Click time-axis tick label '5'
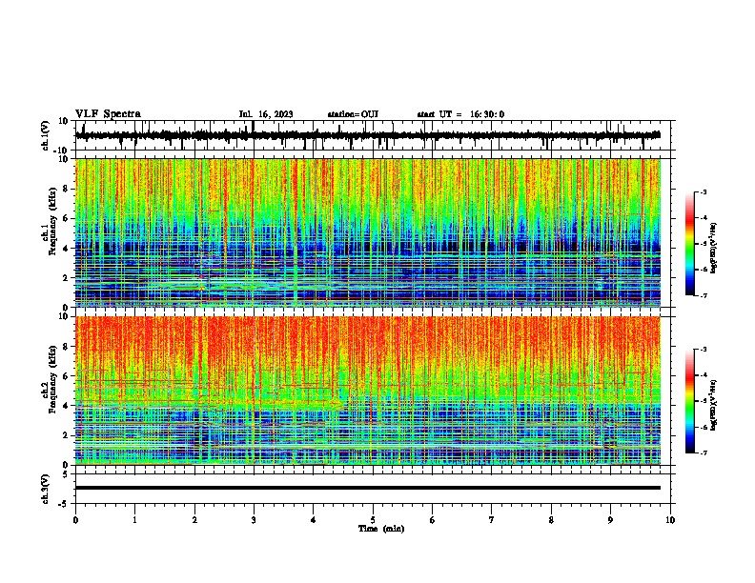755x583 pixels. 373,520
